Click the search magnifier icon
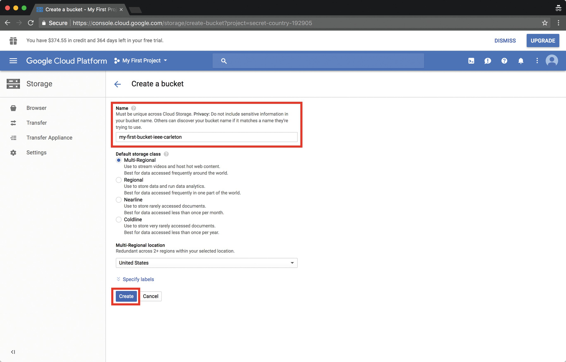The image size is (566, 362). pyautogui.click(x=224, y=61)
